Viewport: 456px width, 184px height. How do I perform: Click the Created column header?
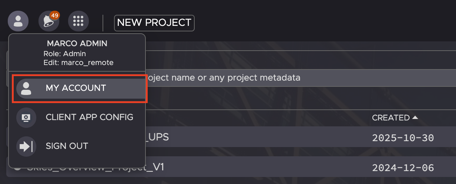(x=390, y=118)
